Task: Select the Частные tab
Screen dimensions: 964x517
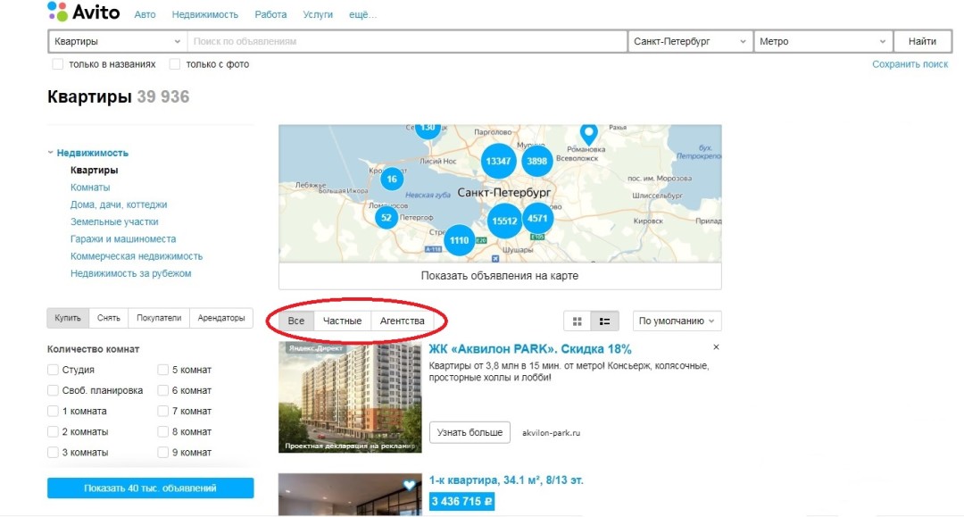Action: click(x=342, y=321)
